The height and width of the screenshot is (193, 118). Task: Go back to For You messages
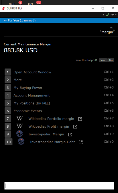point(20,21)
